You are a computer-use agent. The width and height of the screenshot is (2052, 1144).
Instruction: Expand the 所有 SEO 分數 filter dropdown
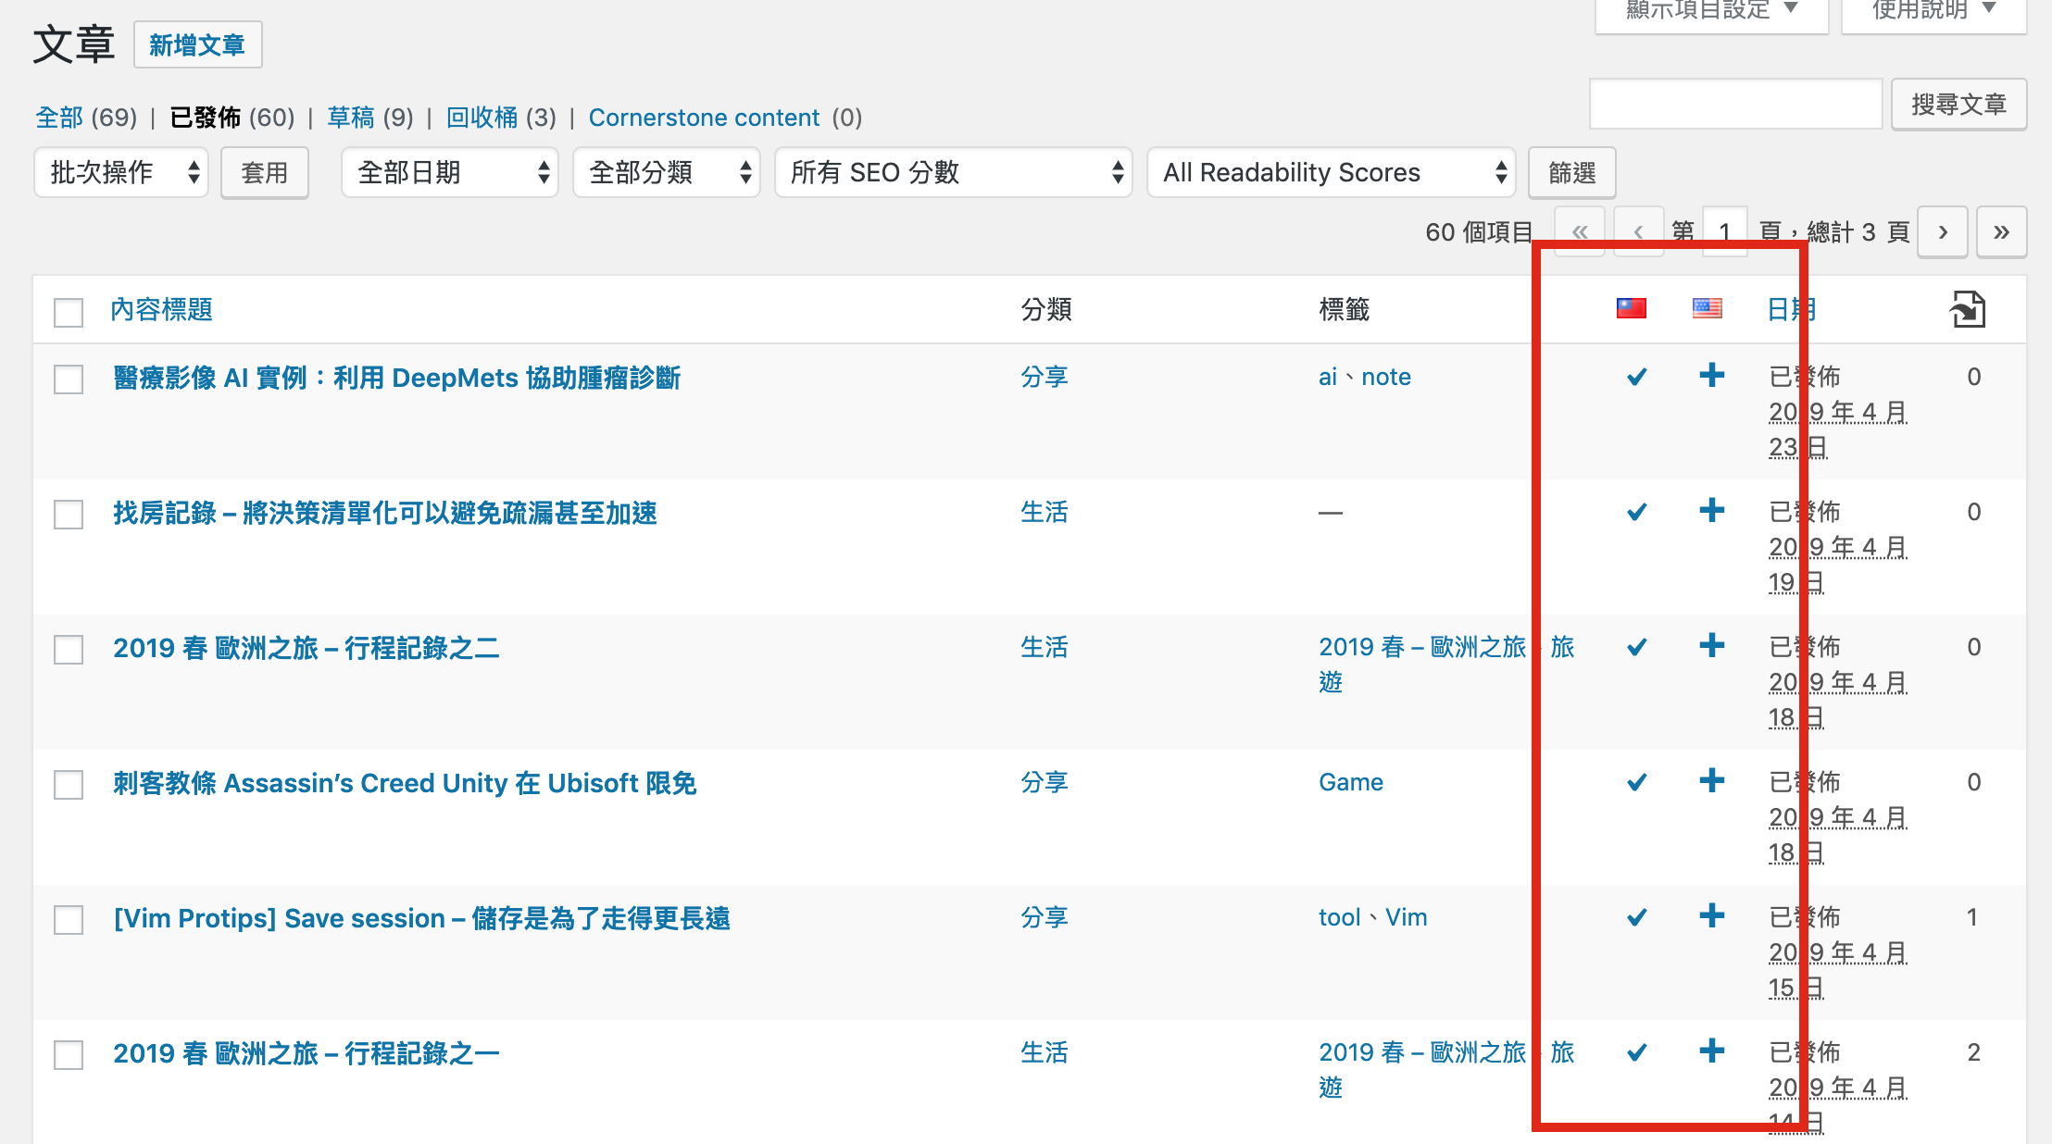953,172
